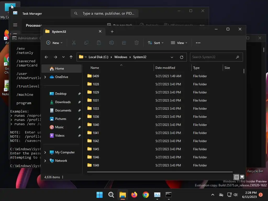The height and width of the screenshot is (201, 268).
Task: Click the Copy icon in Explorer toolbar
Action: (86, 43)
